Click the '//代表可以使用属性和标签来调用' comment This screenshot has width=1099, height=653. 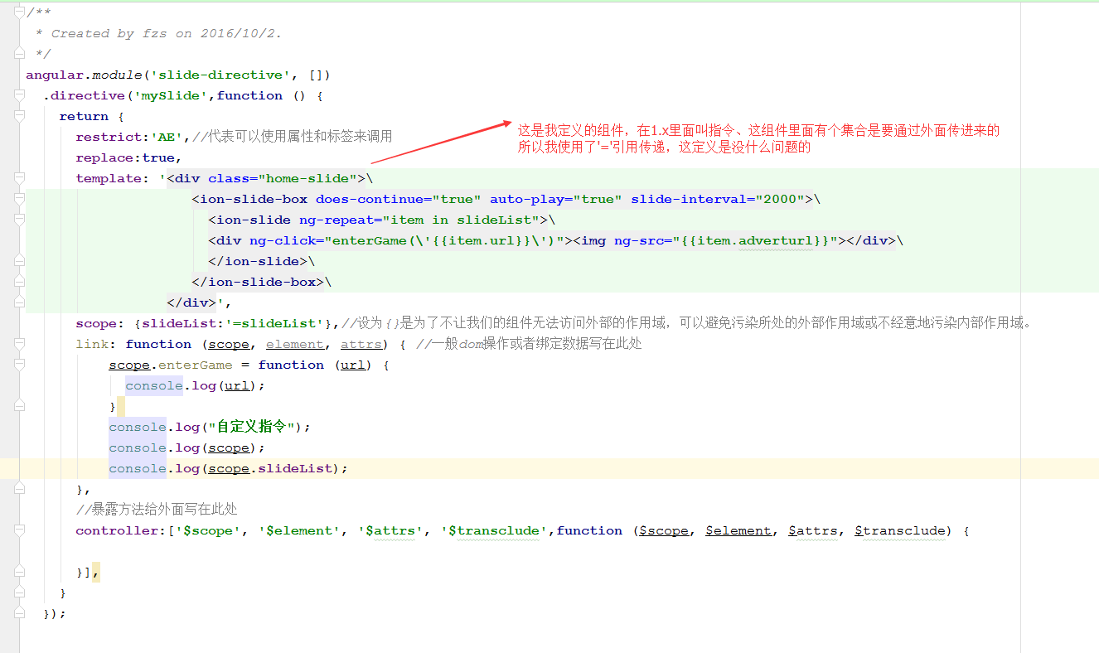pyautogui.click(x=292, y=136)
